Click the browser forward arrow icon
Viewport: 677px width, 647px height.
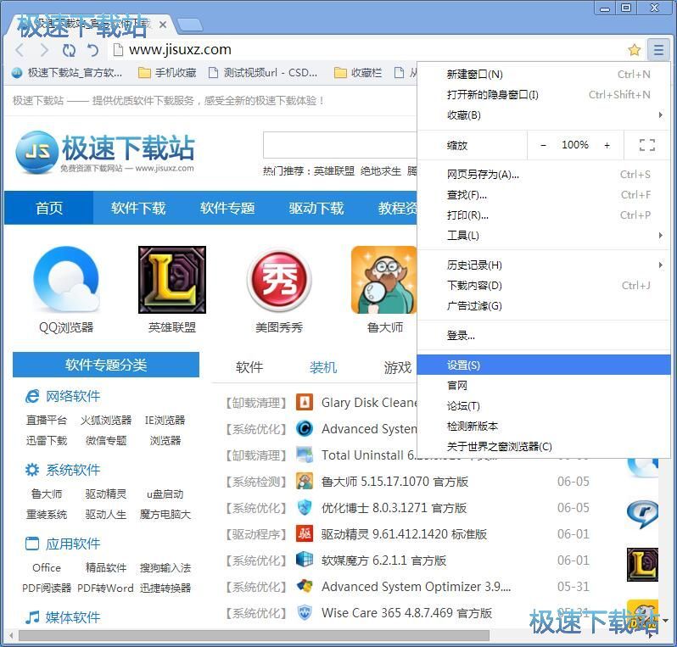click(43, 50)
